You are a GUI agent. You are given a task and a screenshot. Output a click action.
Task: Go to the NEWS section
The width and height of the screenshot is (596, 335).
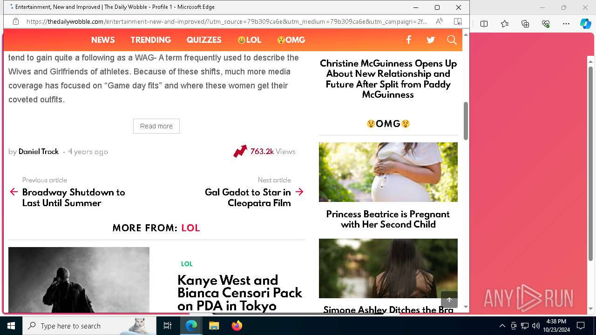click(103, 40)
